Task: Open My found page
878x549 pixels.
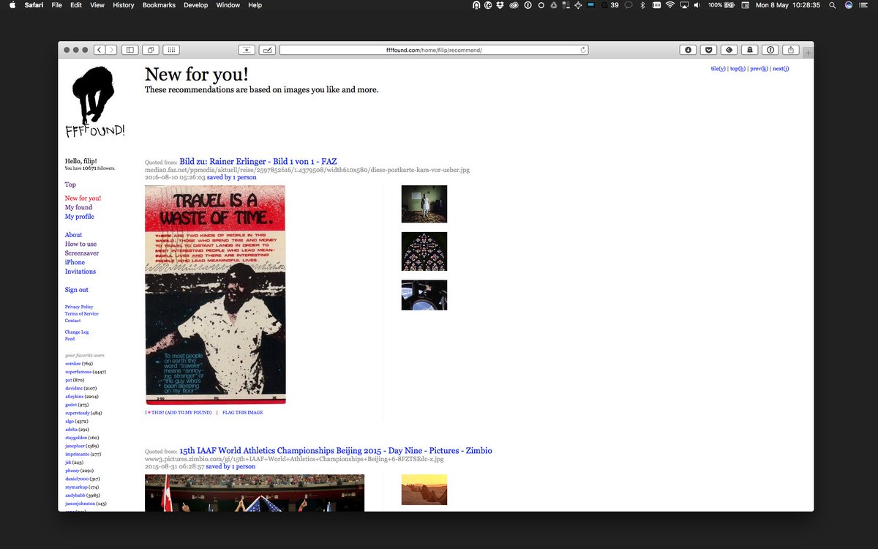Action: 78,207
